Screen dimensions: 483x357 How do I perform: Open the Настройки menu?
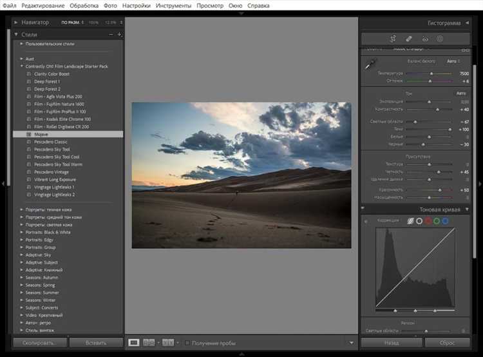click(137, 6)
